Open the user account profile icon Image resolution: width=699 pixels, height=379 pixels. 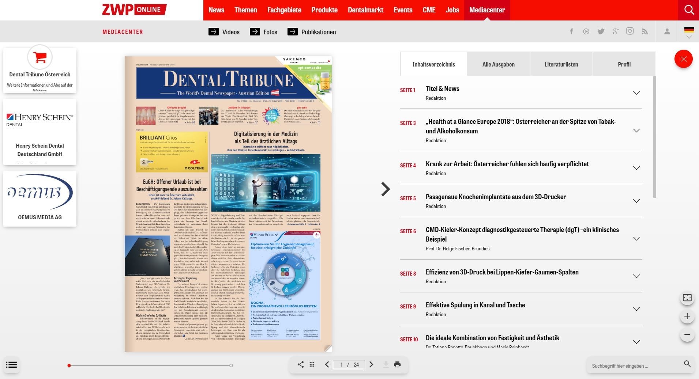pos(667,31)
